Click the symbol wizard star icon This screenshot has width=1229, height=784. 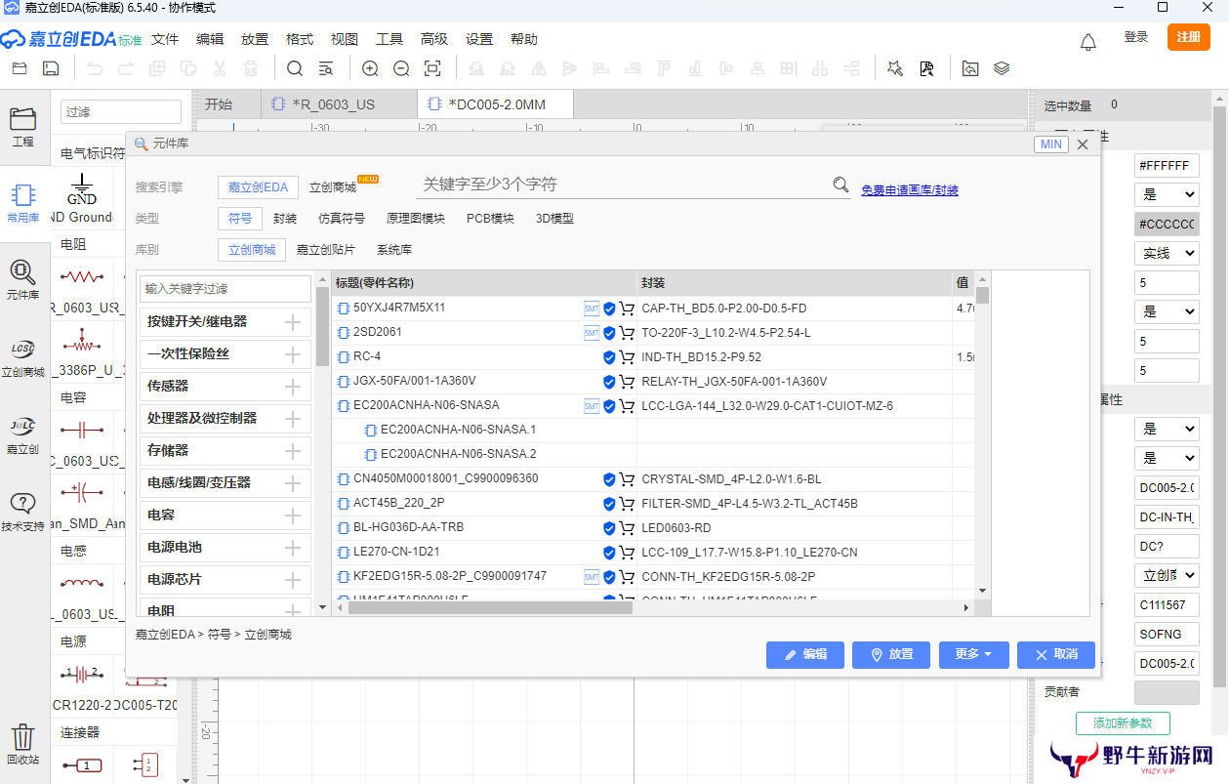click(894, 68)
